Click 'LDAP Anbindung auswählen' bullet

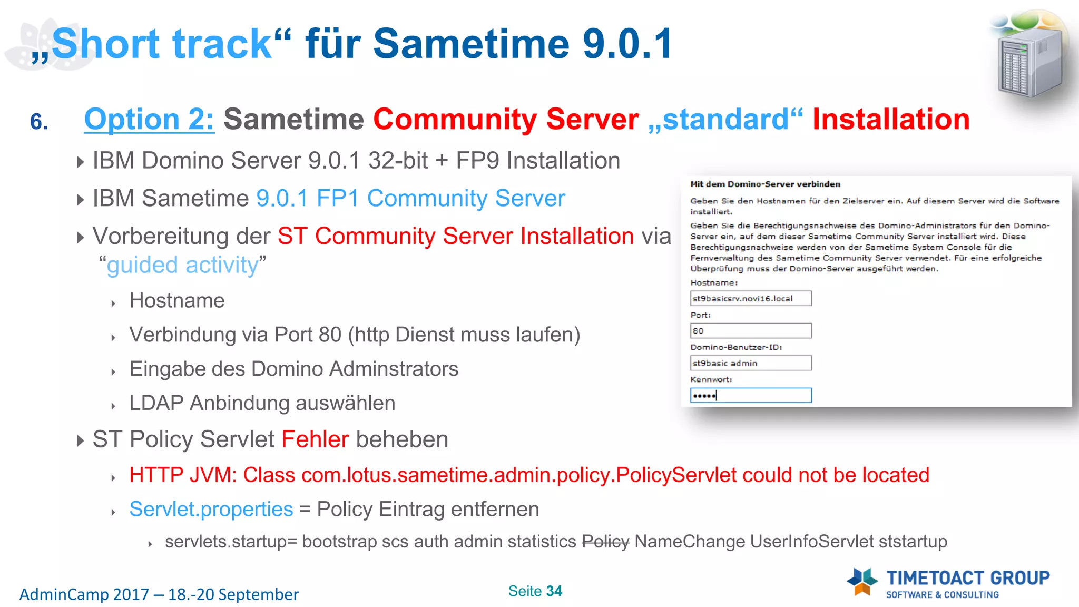pyautogui.click(x=262, y=403)
